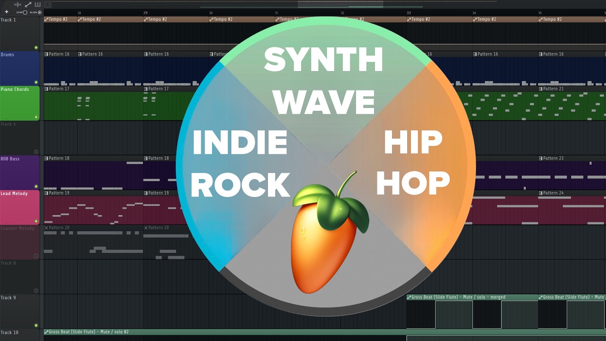Toggle the pattern clips piano-keys filter icon
The width and height of the screenshot is (606, 341).
pyautogui.click(x=38, y=4)
